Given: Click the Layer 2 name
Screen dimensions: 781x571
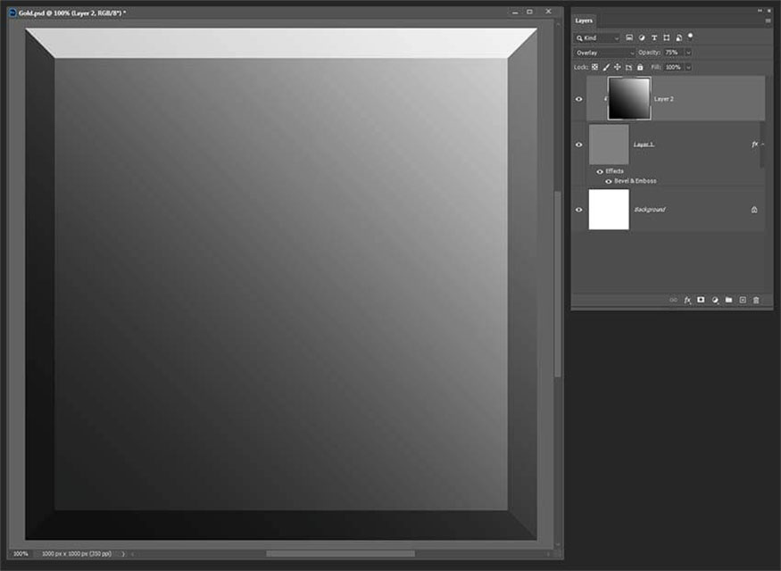Looking at the screenshot, I should [x=663, y=99].
